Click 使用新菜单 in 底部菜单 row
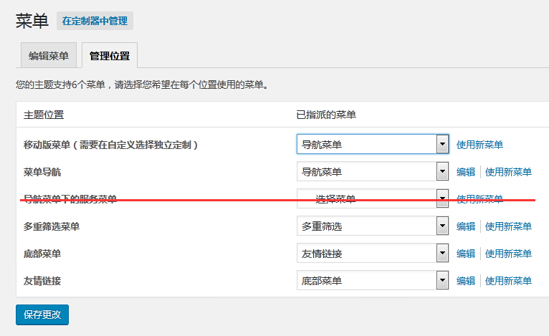The height and width of the screenshot is (336, 549). pos(508,254)
